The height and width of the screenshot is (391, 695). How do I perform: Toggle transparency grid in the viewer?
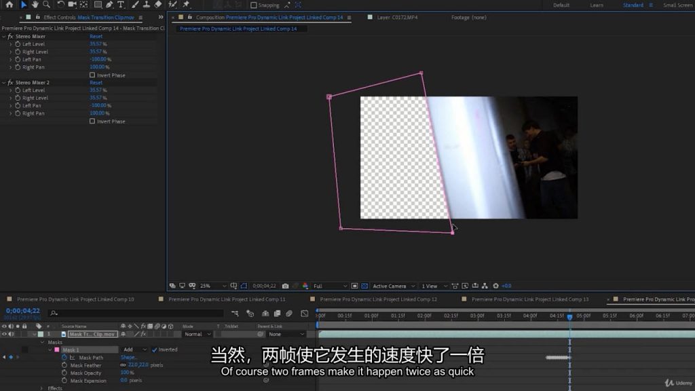(x=364, y=286)
